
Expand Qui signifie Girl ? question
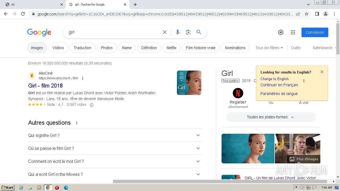point(115,135)
